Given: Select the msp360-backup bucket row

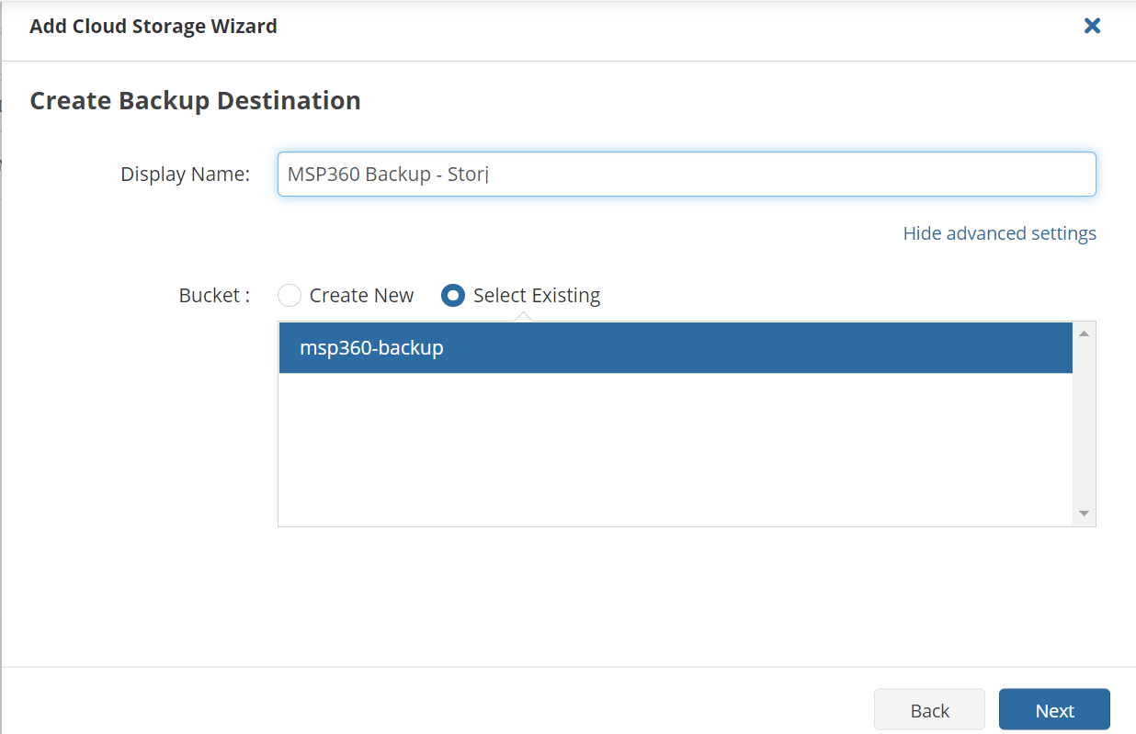Looking at the screenshot, I should [676, 348].
